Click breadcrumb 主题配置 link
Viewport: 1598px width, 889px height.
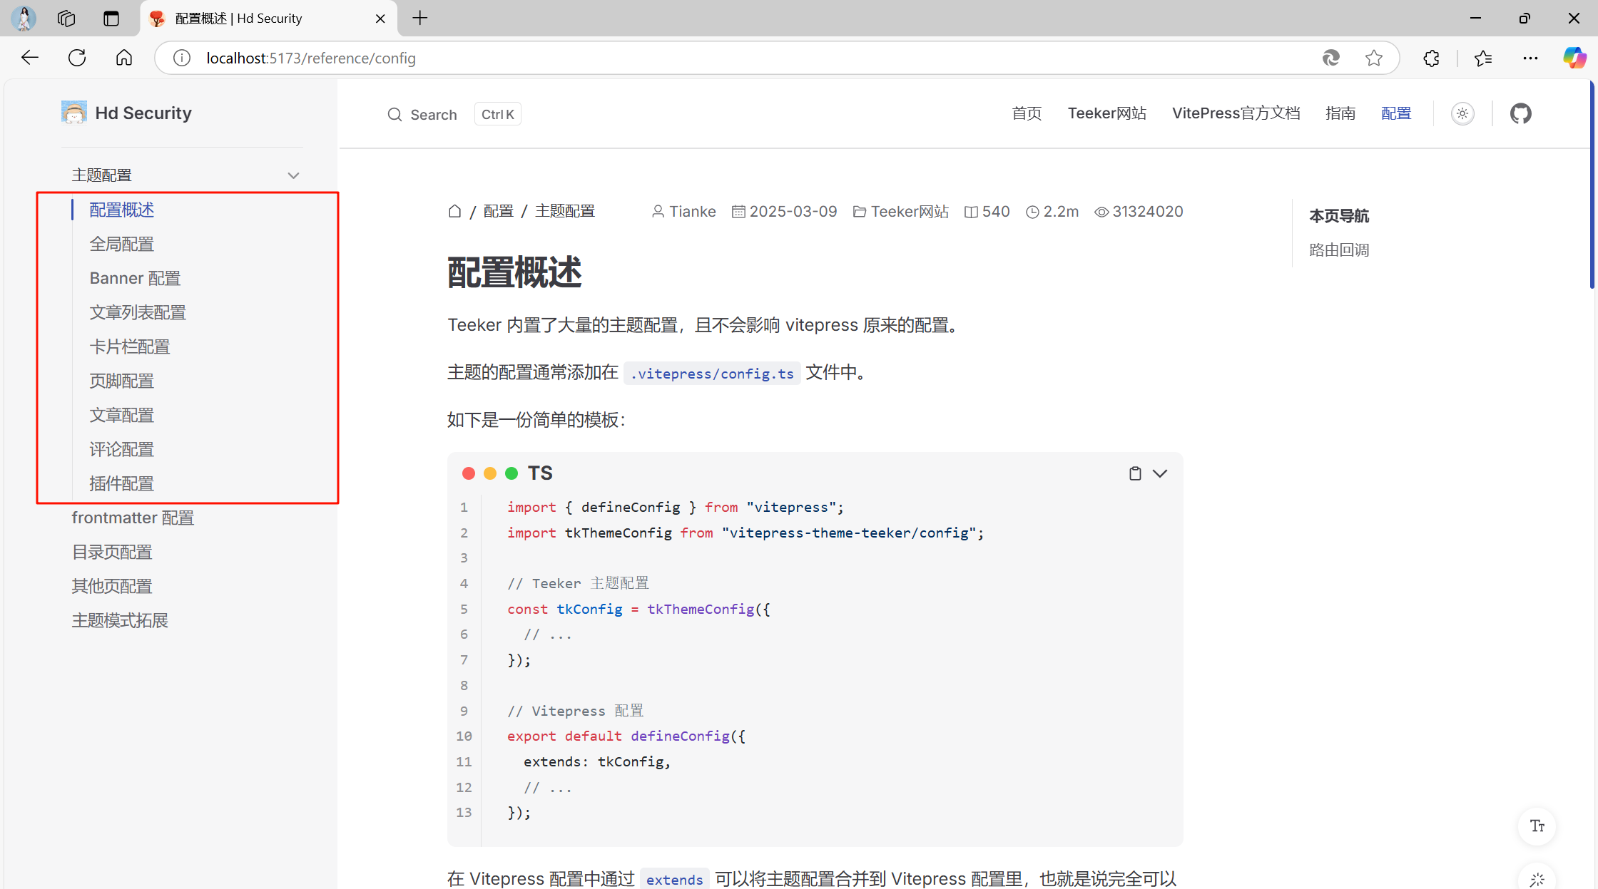coord(564,211)
